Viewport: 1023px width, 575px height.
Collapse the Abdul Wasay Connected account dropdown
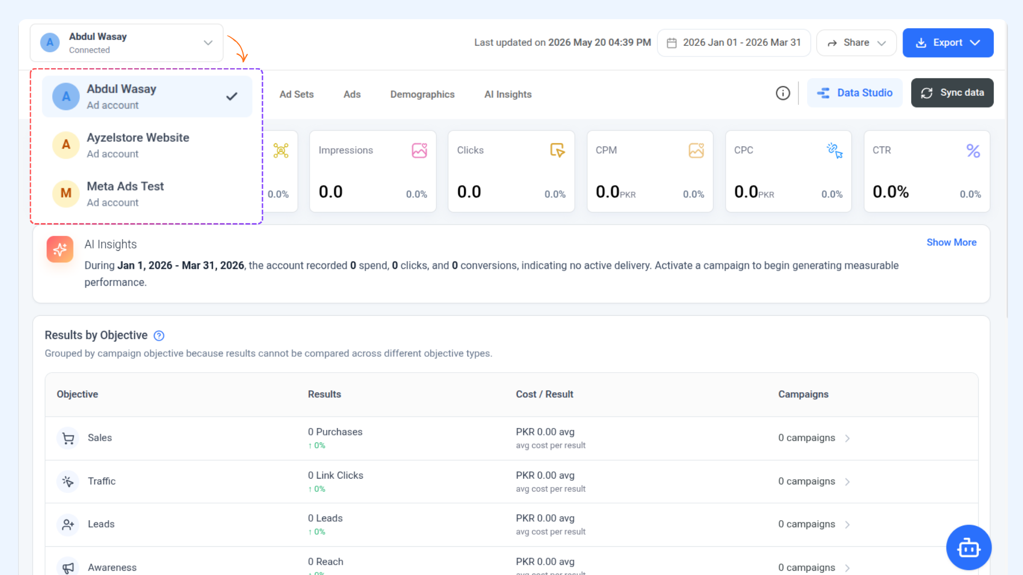(127, 43)
